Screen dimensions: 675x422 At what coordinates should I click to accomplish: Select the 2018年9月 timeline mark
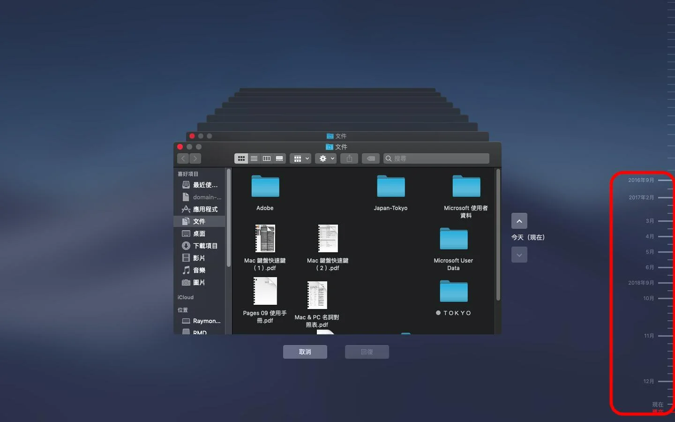click(x=641, y=283)
